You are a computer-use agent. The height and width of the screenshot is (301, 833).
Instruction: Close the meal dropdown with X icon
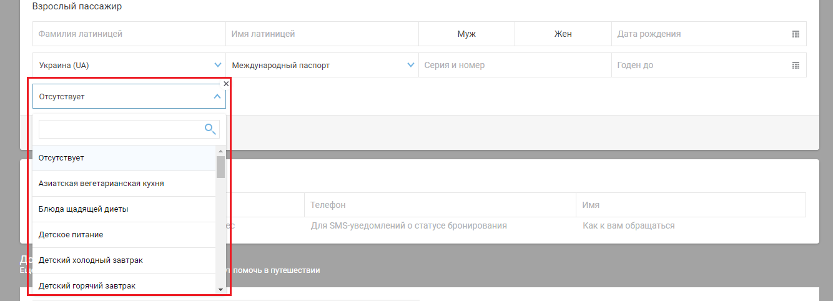click(226, 83)
